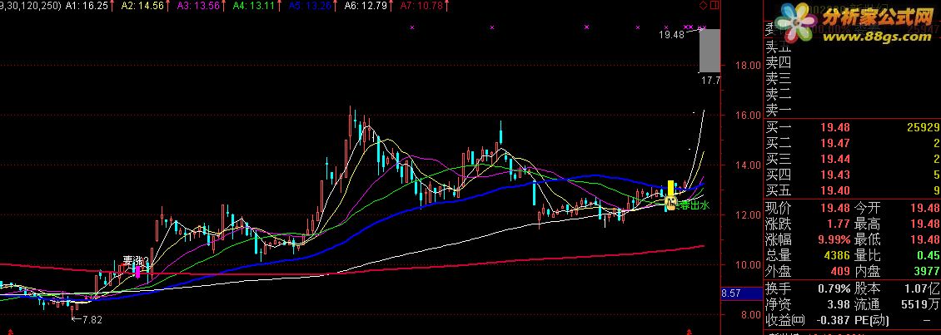Click the 16.00 price axis label
The width and height of the screenshot is (941, 335).
747,115
